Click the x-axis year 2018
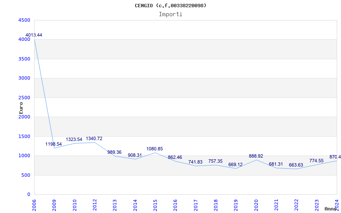The height and width of the screenshot is (213, 341). (x=216, y=205)
